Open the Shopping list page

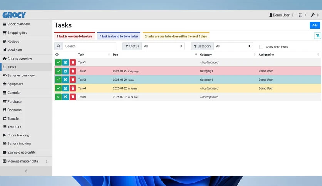click(26, 33)
